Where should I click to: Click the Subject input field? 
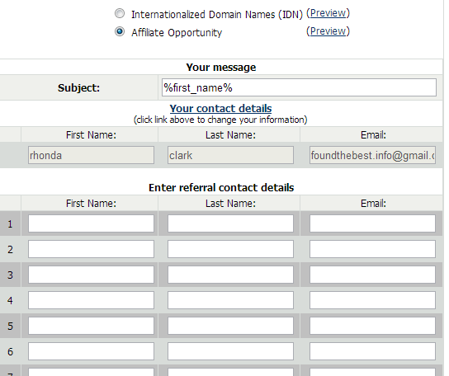(x=299, y=87)
